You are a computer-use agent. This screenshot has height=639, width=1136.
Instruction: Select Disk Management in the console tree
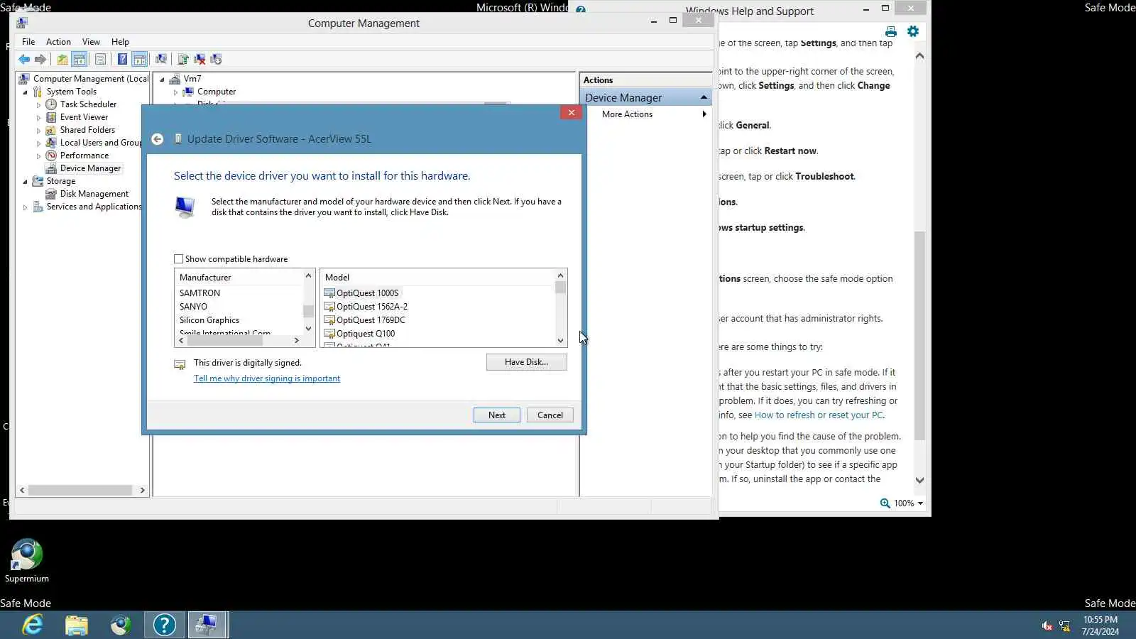click(94, 194)
